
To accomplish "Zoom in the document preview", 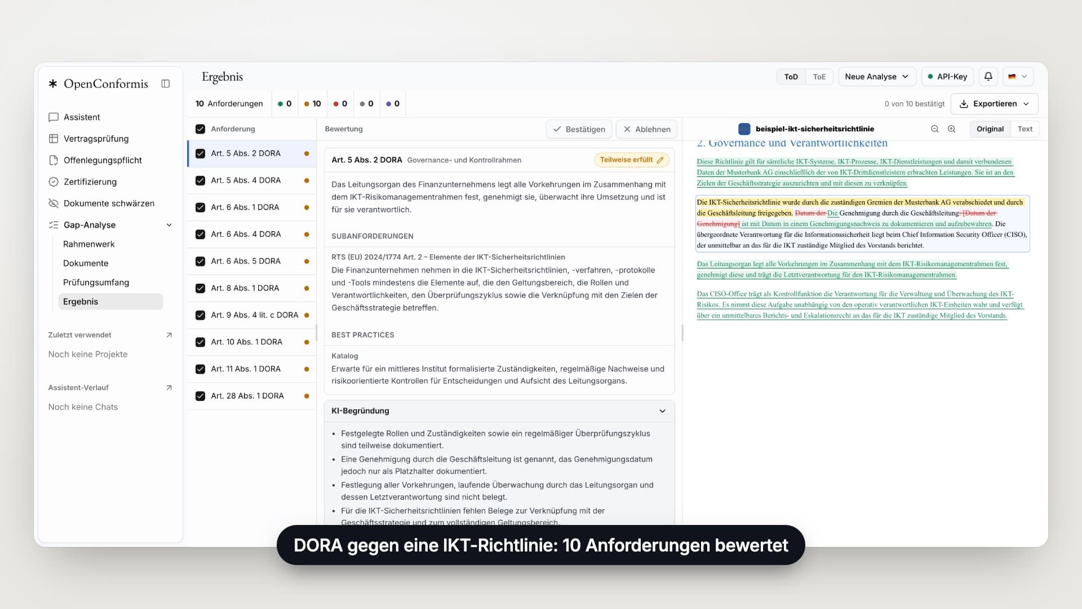I will pyautogui.click(x=952, y=129).
